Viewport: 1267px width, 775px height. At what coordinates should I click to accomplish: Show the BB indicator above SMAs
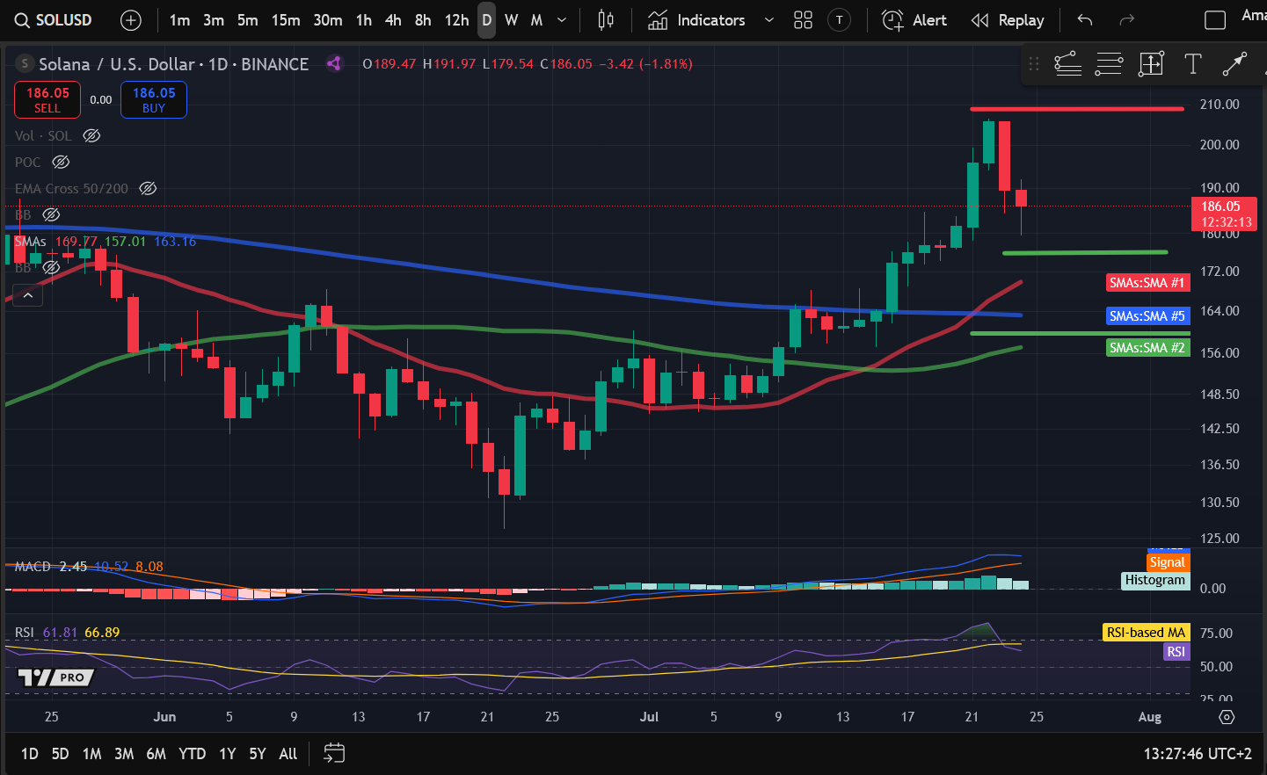52,214
